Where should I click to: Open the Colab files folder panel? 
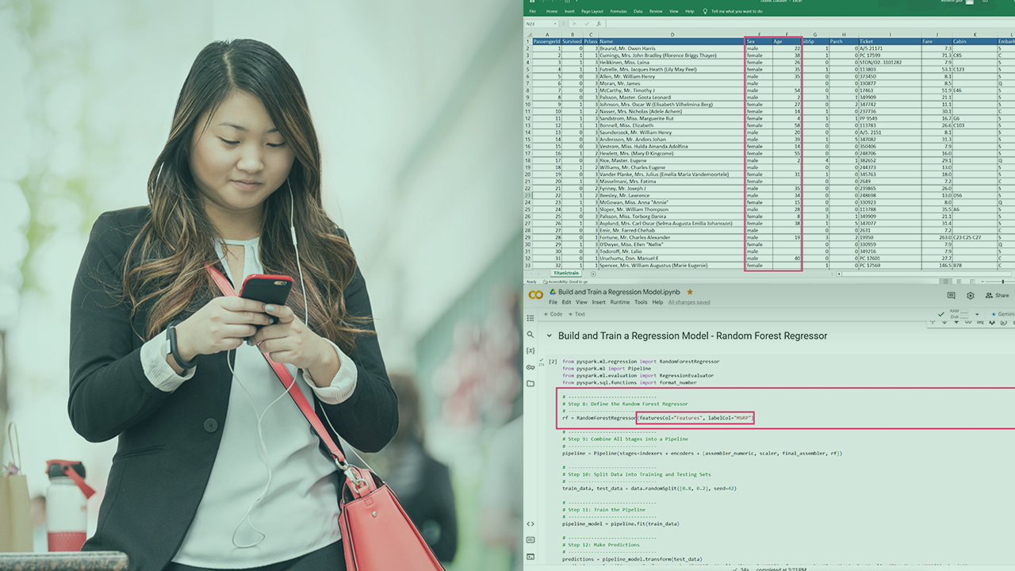pos(530,384)
